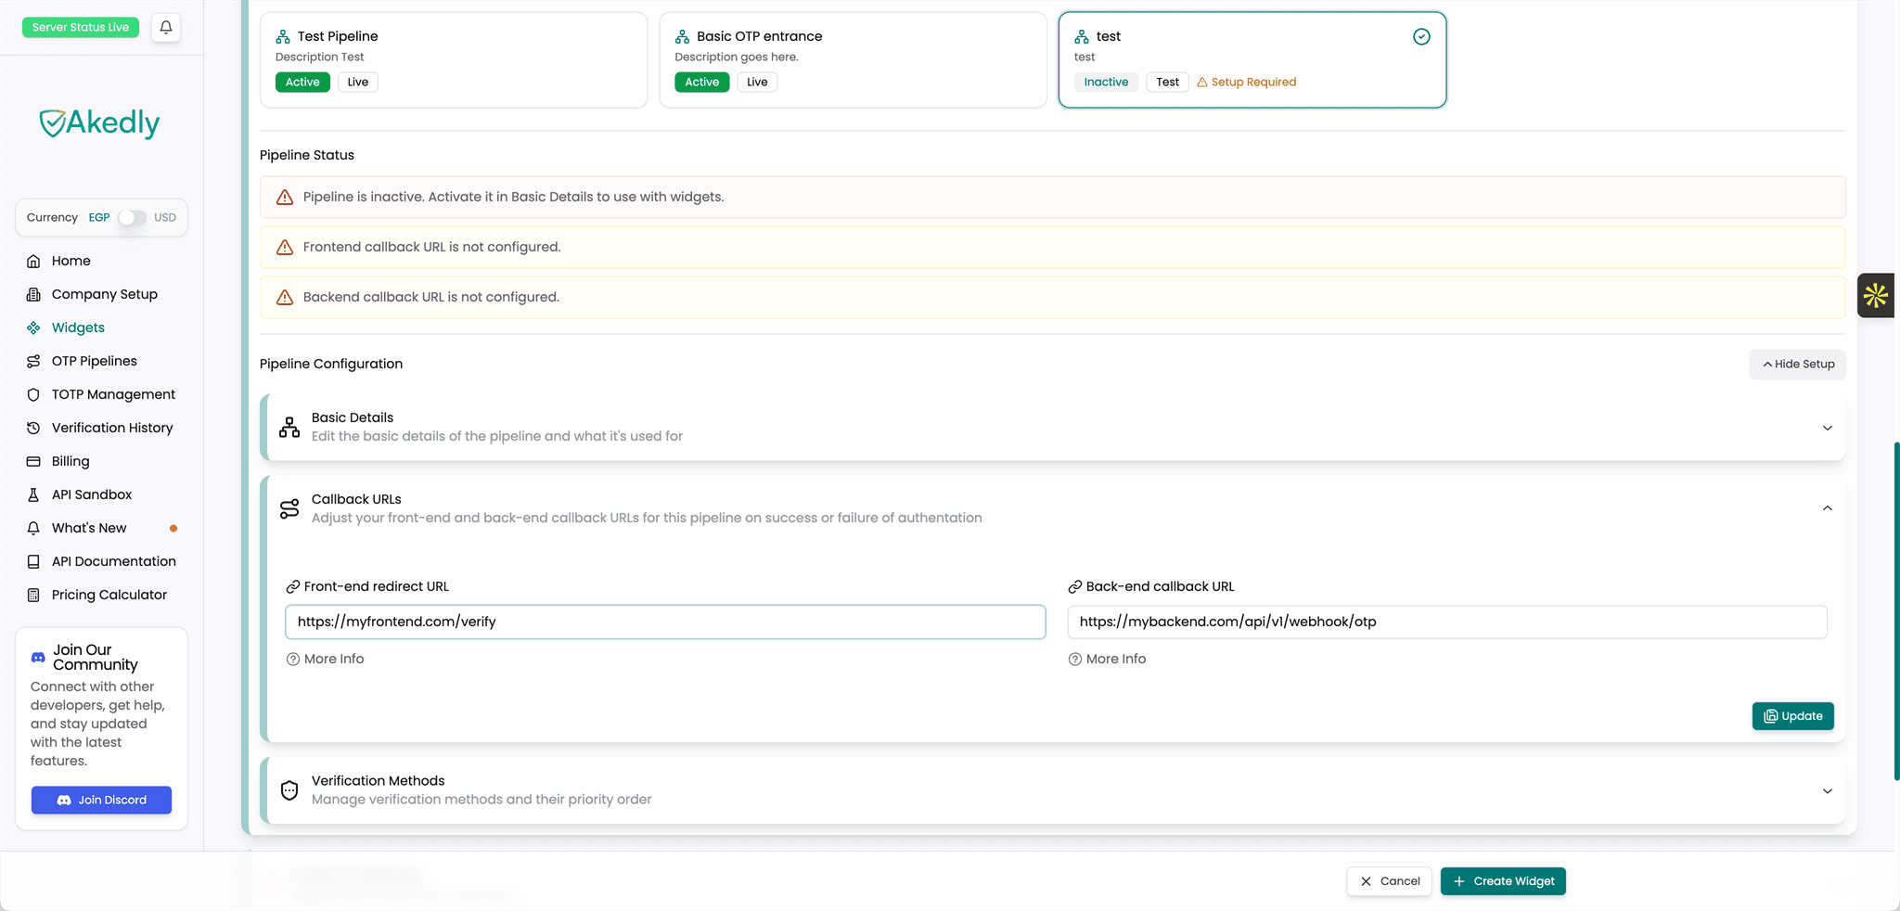
Task: Click the API Sandbox flask icon
Action: coord(33,494)
